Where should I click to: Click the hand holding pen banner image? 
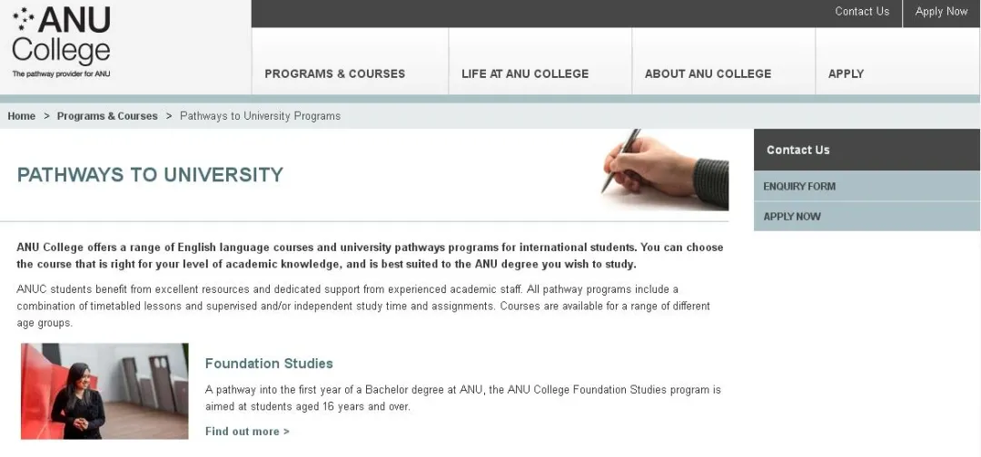click(665, 170)
